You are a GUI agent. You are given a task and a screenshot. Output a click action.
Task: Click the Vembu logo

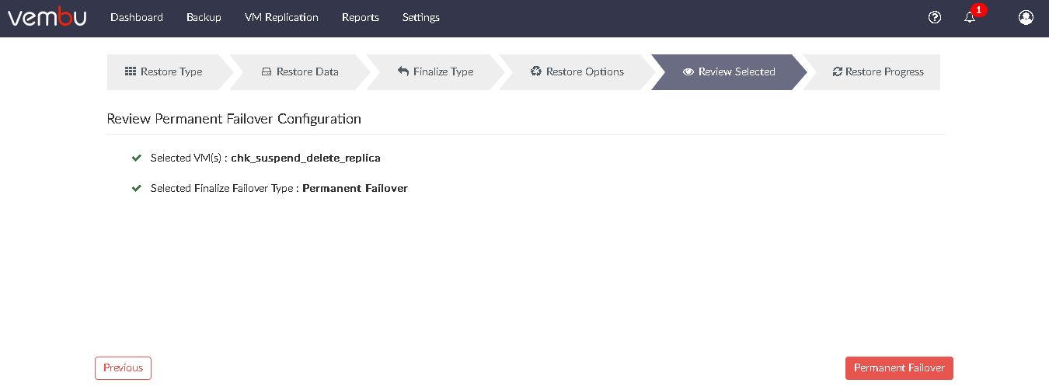(47, 17)
